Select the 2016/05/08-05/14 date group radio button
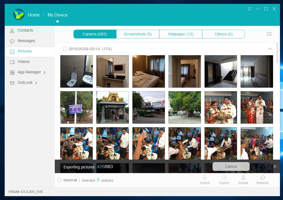The image size is (283, 200). point(65,49)
